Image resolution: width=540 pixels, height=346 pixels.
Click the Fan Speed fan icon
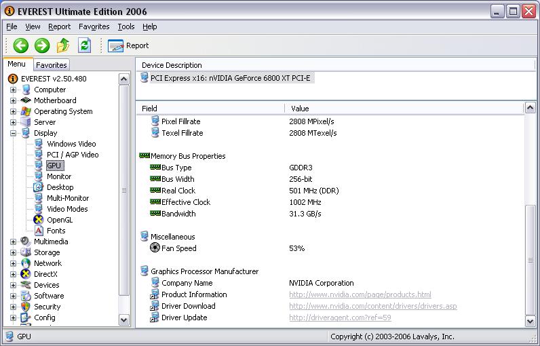155,248
